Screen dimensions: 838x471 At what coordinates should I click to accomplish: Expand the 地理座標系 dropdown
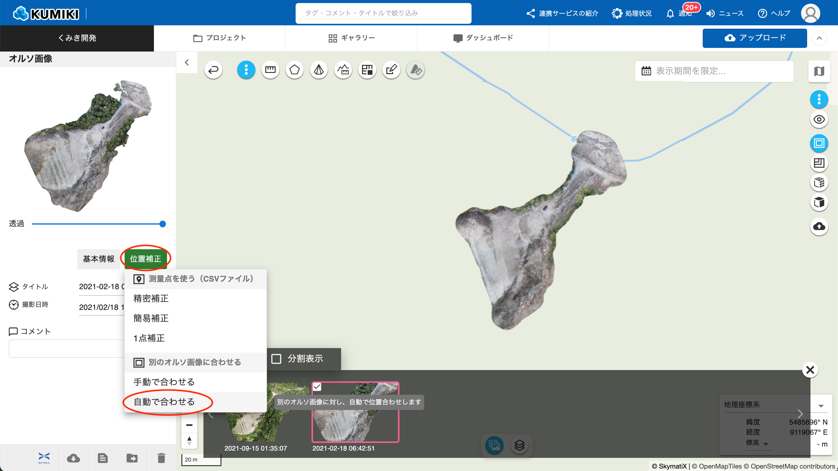tap(821, 406)
